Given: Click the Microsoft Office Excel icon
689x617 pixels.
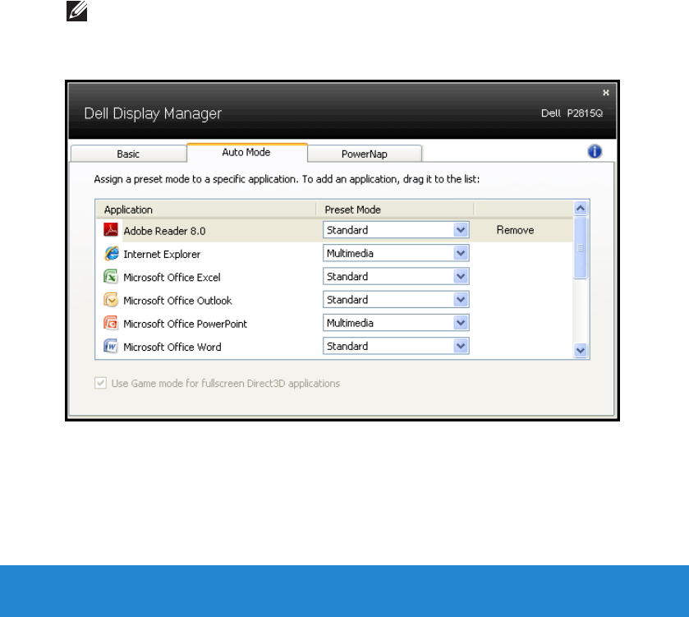Looking at the screenshot, I should (x=111, y=276).
